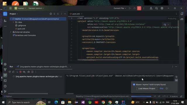Select pom.xml in project tree
The height and width of the screenshot is (105, 187).
coord(20,29)
